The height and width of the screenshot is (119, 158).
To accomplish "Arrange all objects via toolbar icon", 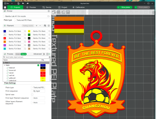I will coord(68,12).
